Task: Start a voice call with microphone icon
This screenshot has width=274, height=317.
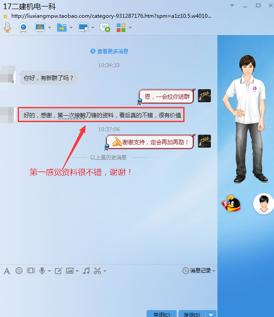Action: tap(7, 27)
